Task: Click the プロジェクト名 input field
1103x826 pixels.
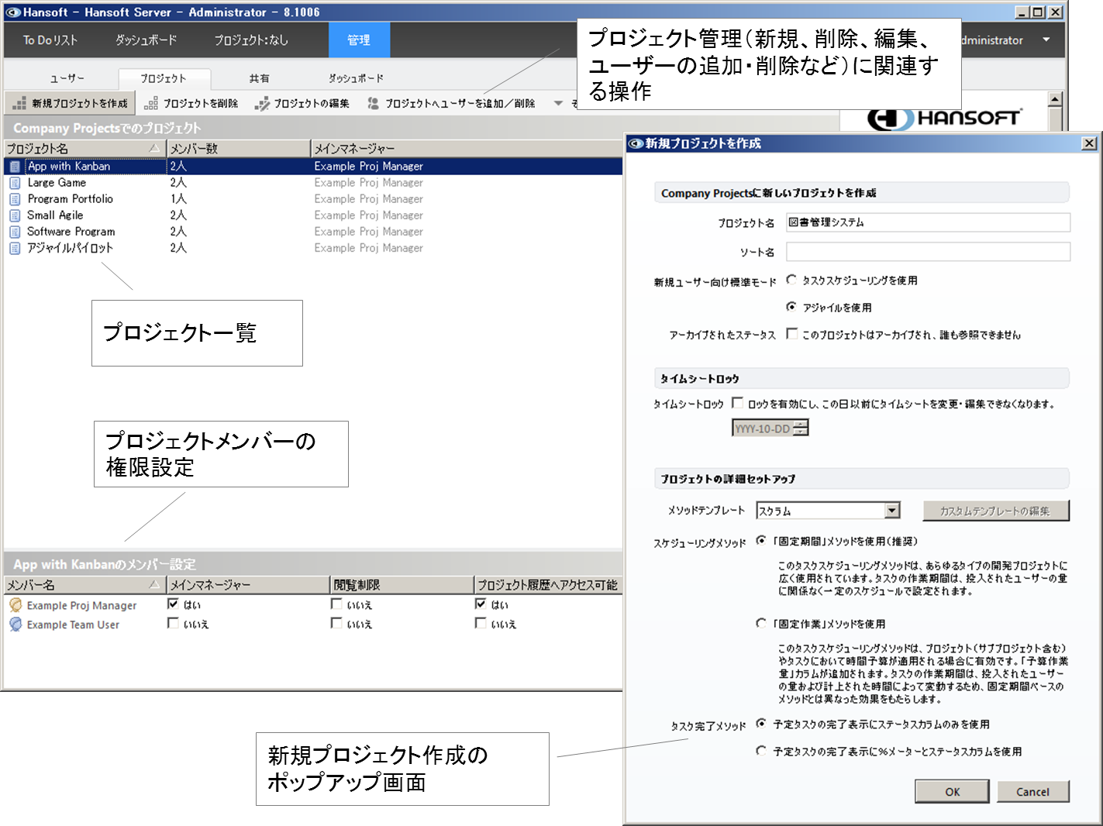Action: click(928, 222)
